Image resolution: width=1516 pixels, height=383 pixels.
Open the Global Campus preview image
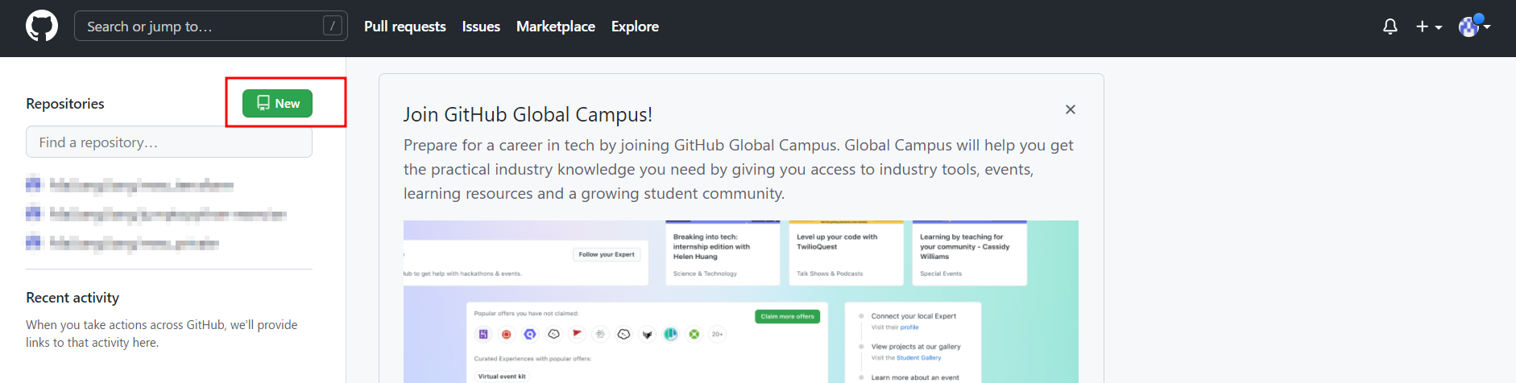click(741, 302)
